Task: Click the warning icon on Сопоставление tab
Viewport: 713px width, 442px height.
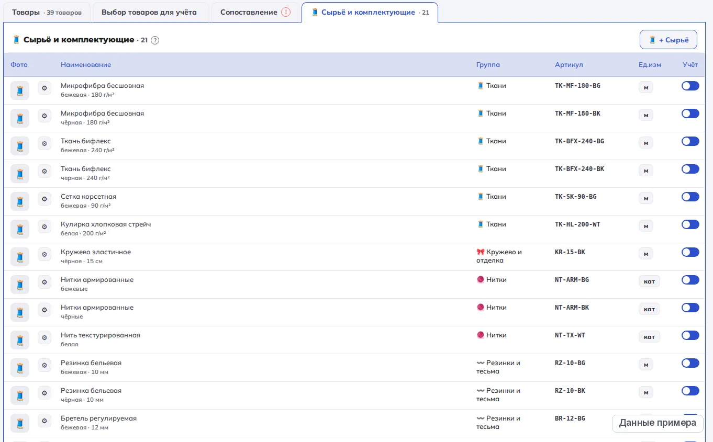Action: pyautogui.click(x=286, y=12)
